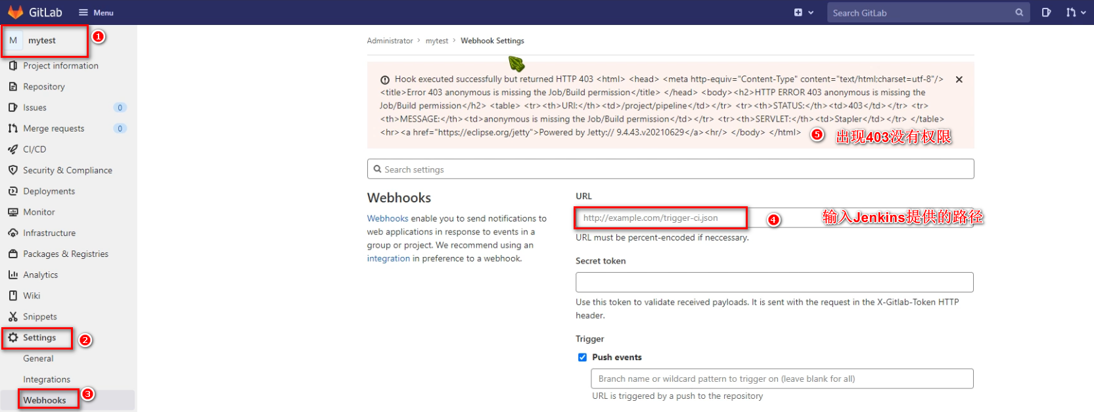1094x412 pixels.
Task: Click the magnifier icon in Search GitLab
Action: pos(1019,12)
